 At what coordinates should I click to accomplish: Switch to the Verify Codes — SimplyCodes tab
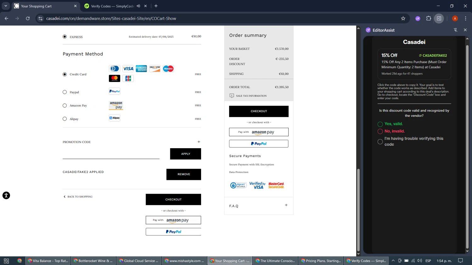pos(115,6)
